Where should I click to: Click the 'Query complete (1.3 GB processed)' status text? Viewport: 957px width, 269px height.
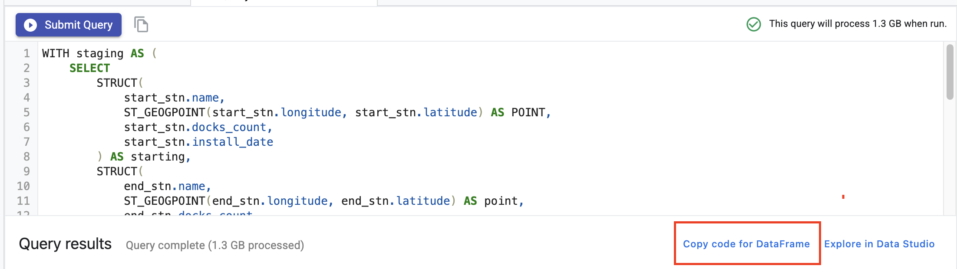point(214,245)
